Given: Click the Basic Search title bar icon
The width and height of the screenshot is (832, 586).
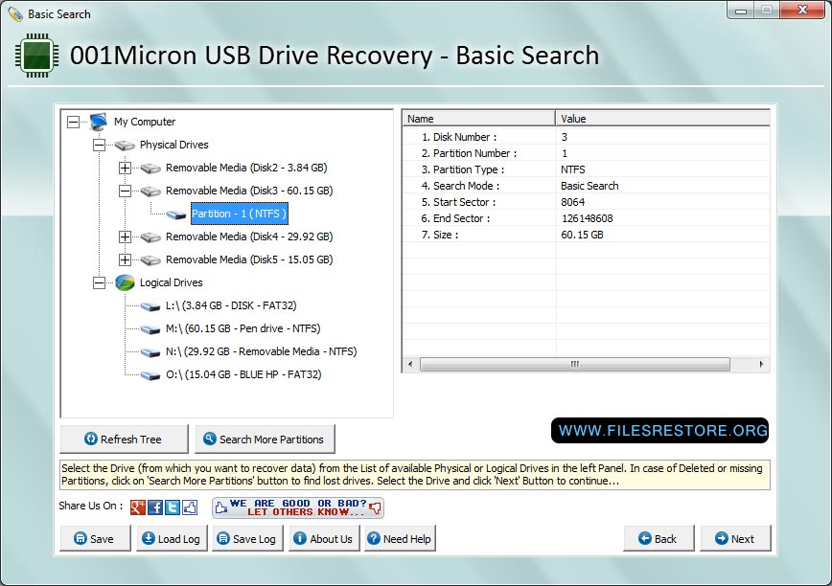Looking at the screenshot, I should coord(15,14).
